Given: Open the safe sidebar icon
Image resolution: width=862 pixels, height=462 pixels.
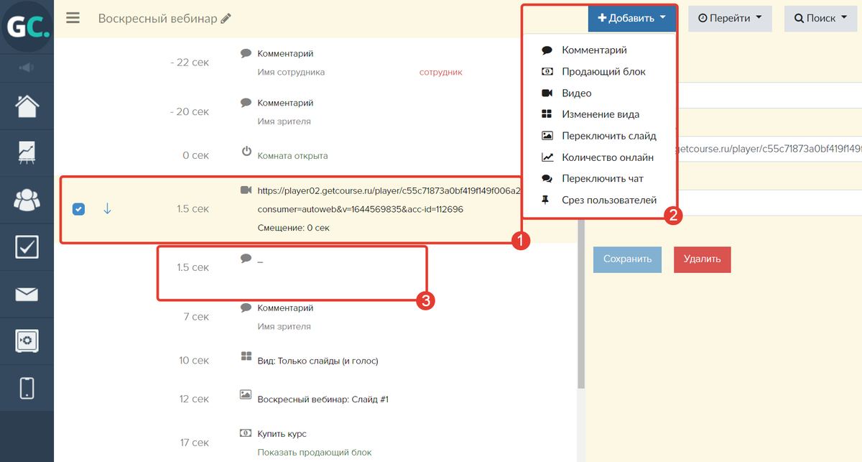Looking at the screenshot, I should 27,341.
